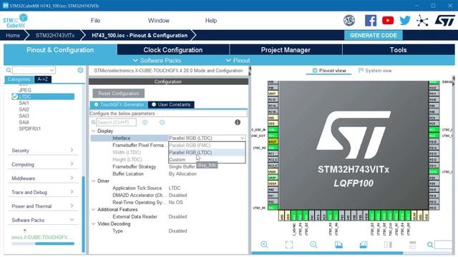Open the peripheral search combo box
The width and height of the screenshot is (458, 257).
tap(34, 70)
